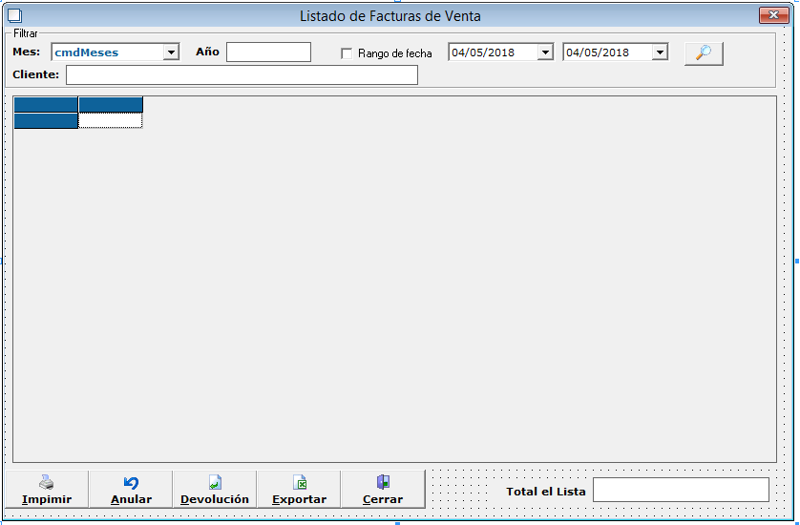Click the Imprimir printer icon
800x525 pixels.
(46, 483)
